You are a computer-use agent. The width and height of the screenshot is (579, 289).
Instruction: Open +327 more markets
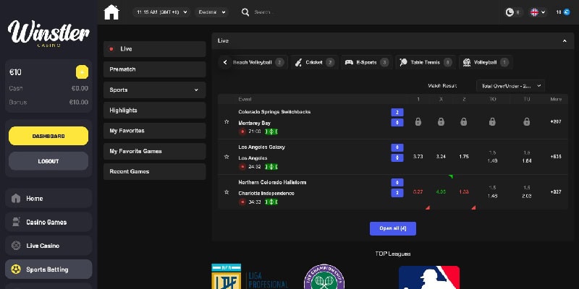(556, 192)
